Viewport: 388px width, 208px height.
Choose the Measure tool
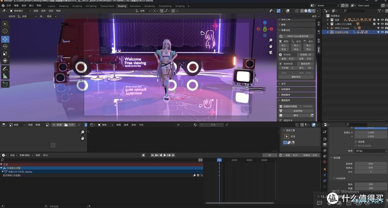pyautogui.click(x=5, y=76)
